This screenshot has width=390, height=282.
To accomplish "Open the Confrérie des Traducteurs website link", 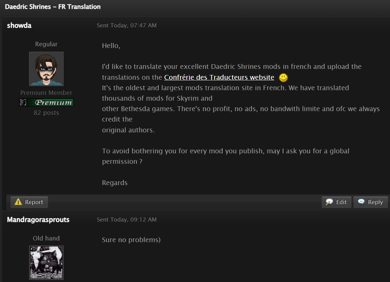I will [x=219, y=77].
